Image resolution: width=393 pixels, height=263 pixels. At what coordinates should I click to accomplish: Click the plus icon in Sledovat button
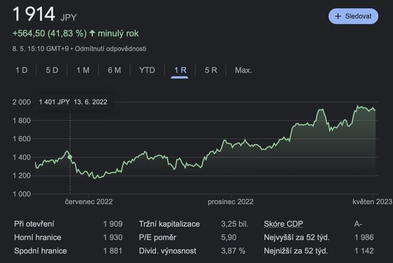click(x=338, y=16)
